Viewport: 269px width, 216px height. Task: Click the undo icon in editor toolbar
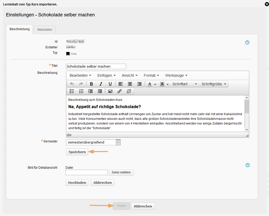tap(72, 84)
